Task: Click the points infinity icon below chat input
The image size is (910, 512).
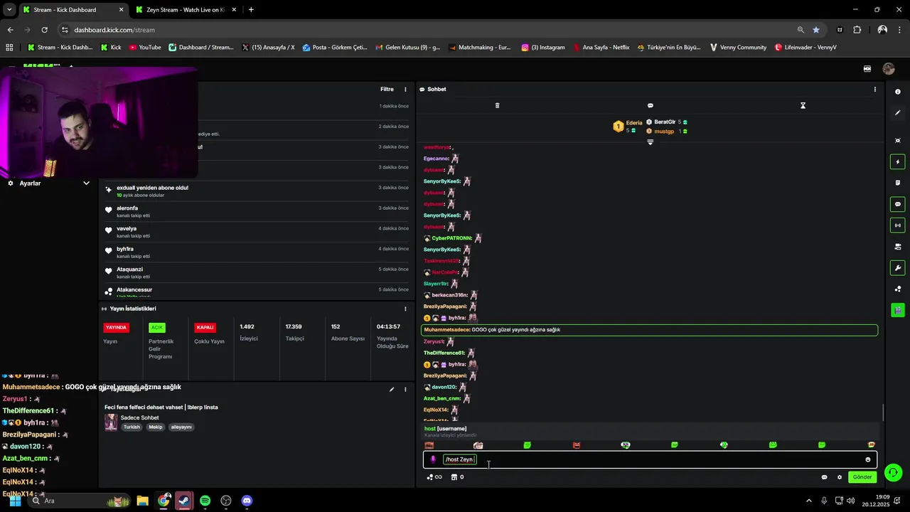Action: (x=434, y=477)
